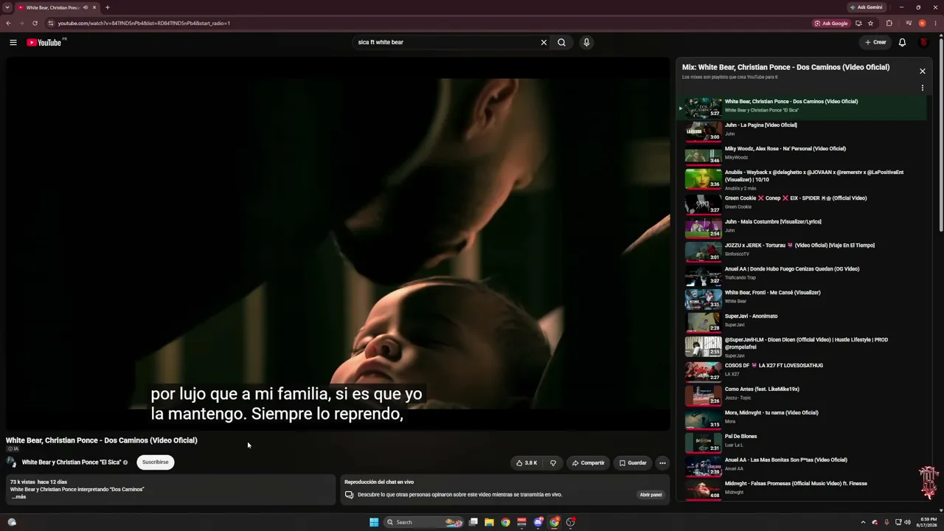Screen dimensions: 944x531
Task: Open White Bear, Fronti - Me Cansé thumbnail
Action: (x=704, y=299)
